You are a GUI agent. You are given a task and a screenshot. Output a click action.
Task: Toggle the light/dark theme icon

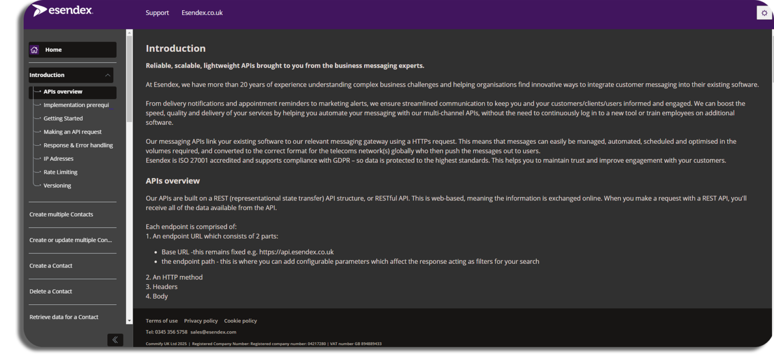pos(764,13)
